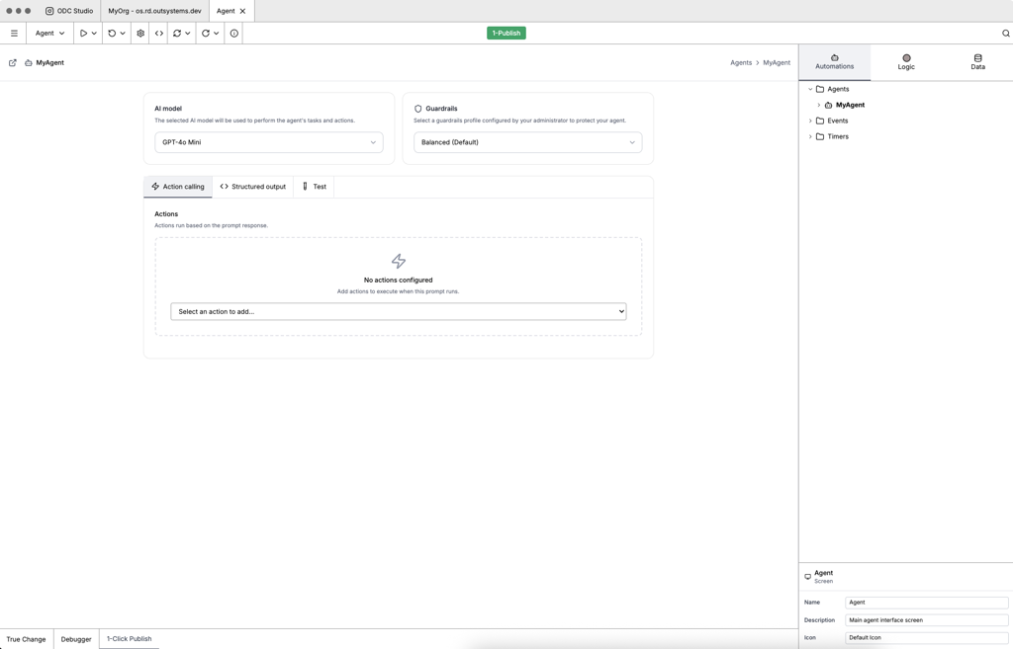Open the hamburger menu icon

[x=14, y=33]
